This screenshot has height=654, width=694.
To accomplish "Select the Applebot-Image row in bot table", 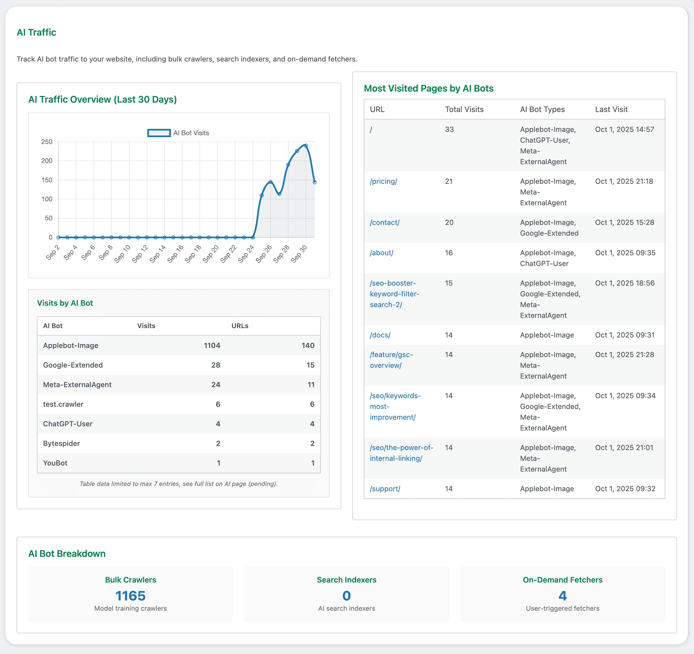I will click(x=71, y=345).
